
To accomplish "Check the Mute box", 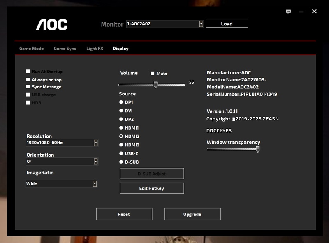I will coord(152,73).
